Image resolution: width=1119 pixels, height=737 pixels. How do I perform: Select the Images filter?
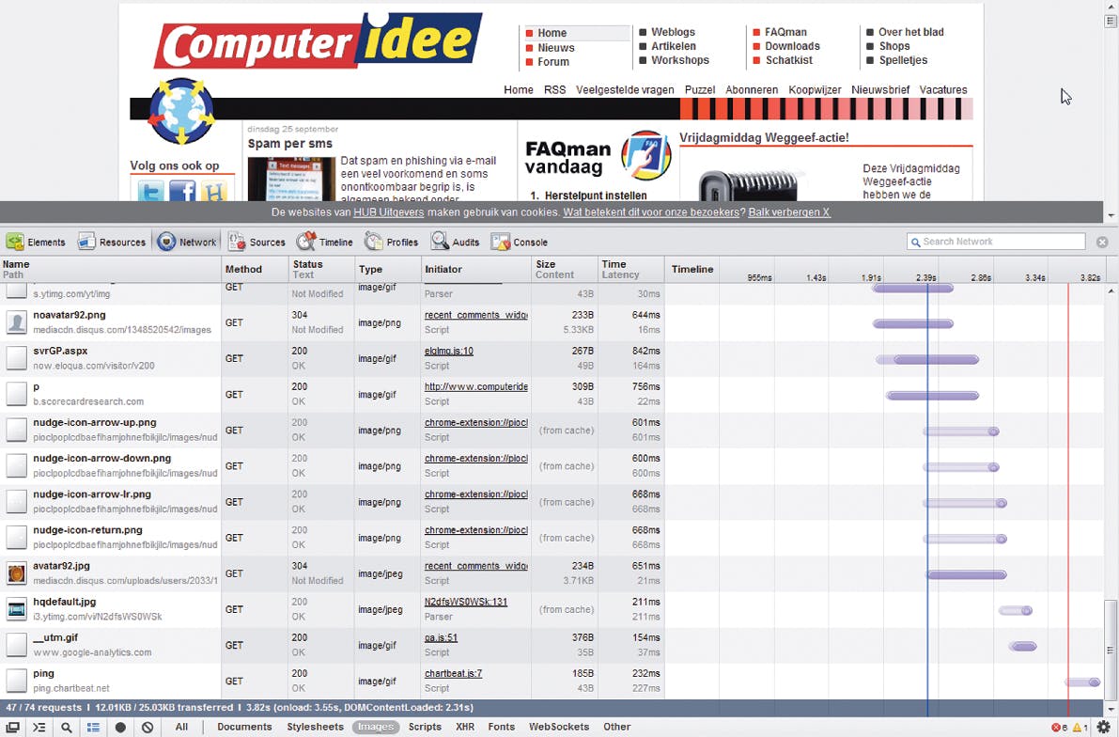376,727
